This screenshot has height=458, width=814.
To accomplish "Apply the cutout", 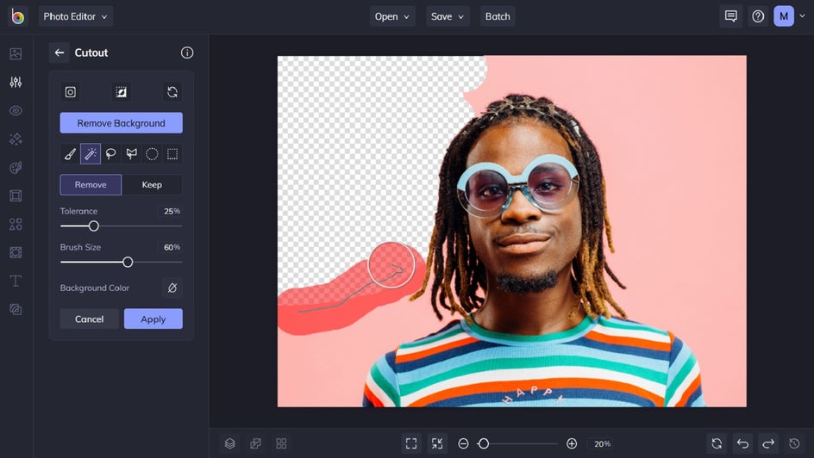I will 153,319.
